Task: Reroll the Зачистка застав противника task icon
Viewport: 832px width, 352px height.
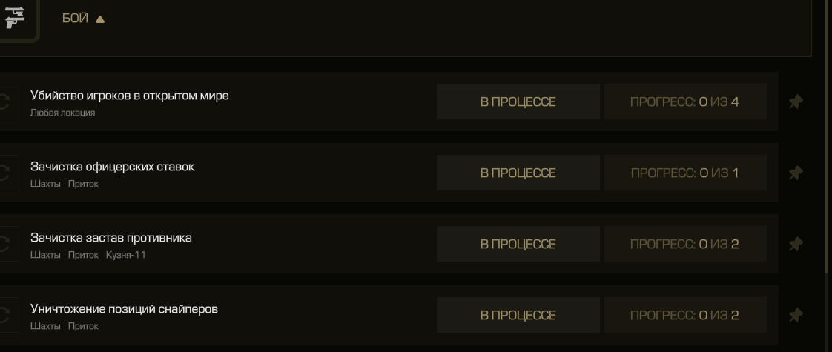Action: 7,244
